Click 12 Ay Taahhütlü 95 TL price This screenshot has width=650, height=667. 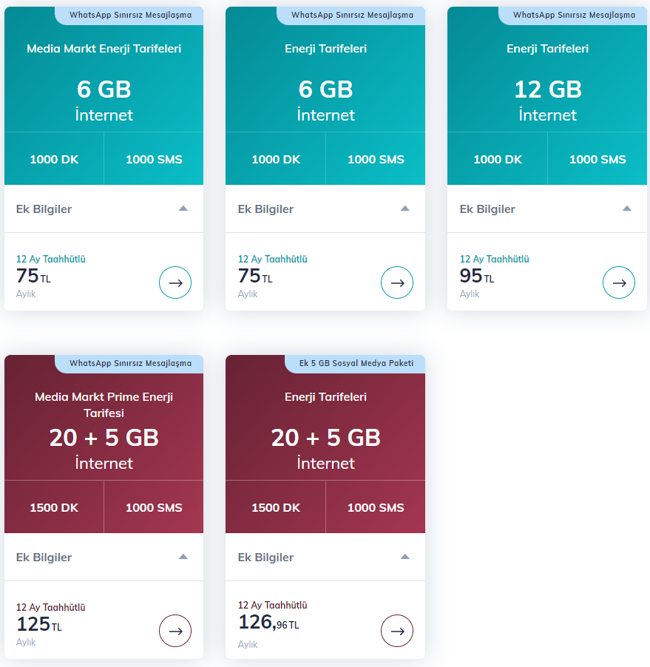pyautogui.click(x=494, y=276)
